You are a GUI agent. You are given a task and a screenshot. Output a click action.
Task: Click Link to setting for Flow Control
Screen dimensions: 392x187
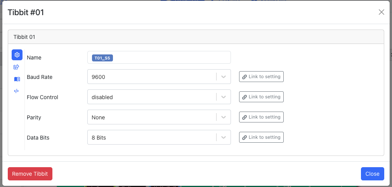click(261, 97)
